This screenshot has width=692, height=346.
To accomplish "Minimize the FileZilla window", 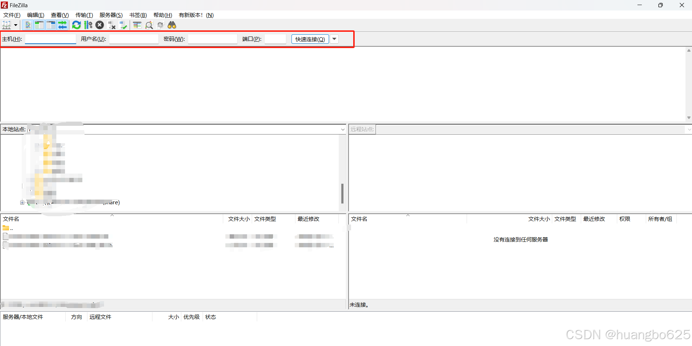I will (640, 5).
